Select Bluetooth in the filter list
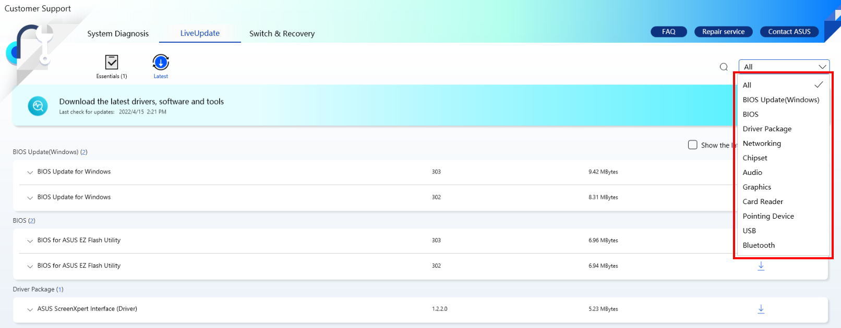 [x=783, y=245]
